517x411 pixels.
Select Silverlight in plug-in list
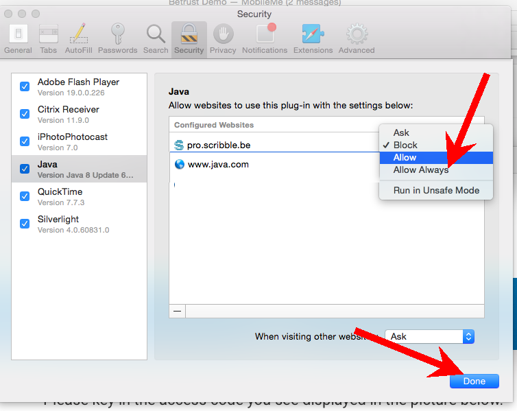pyautogui.click(x=79, y=224)
